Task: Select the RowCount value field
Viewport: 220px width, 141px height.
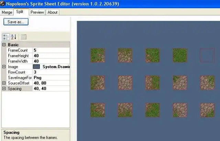Action: [51, 72]
